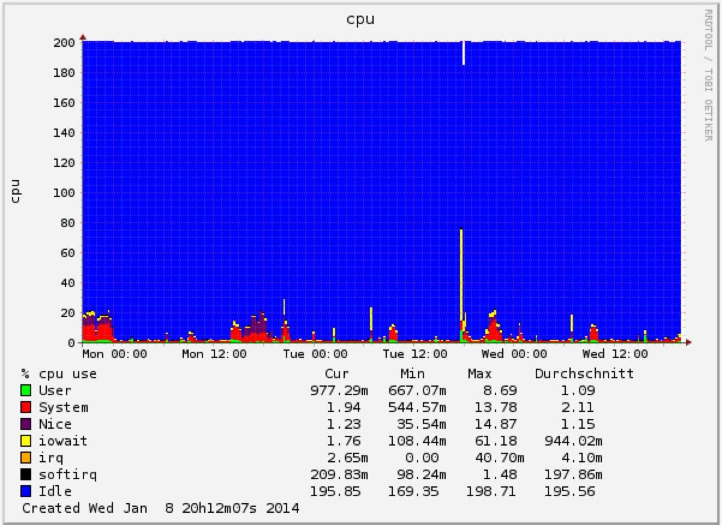The image size is (722, 526).
Task: Select the 'Nice' legend label
Action: click(55, 424)
